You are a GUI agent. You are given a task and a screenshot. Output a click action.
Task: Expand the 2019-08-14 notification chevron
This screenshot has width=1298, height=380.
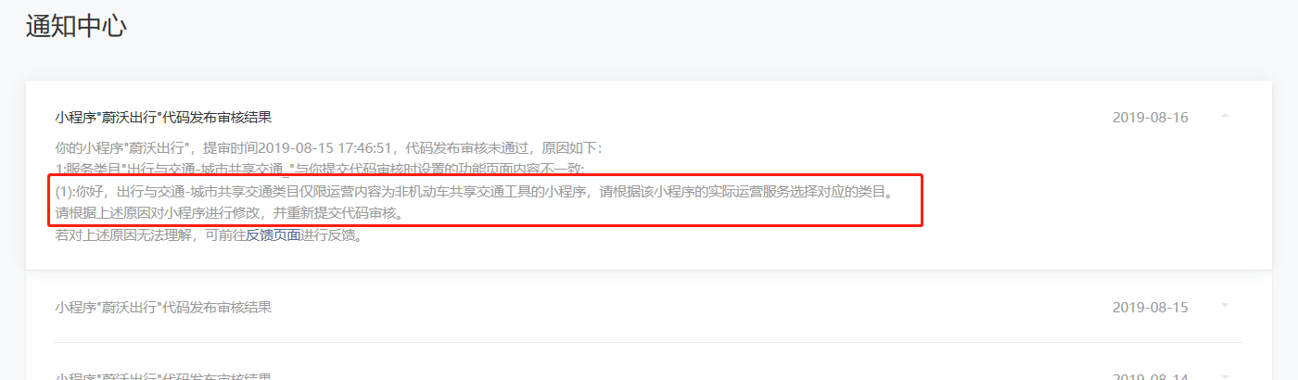tap(1225, 376)
